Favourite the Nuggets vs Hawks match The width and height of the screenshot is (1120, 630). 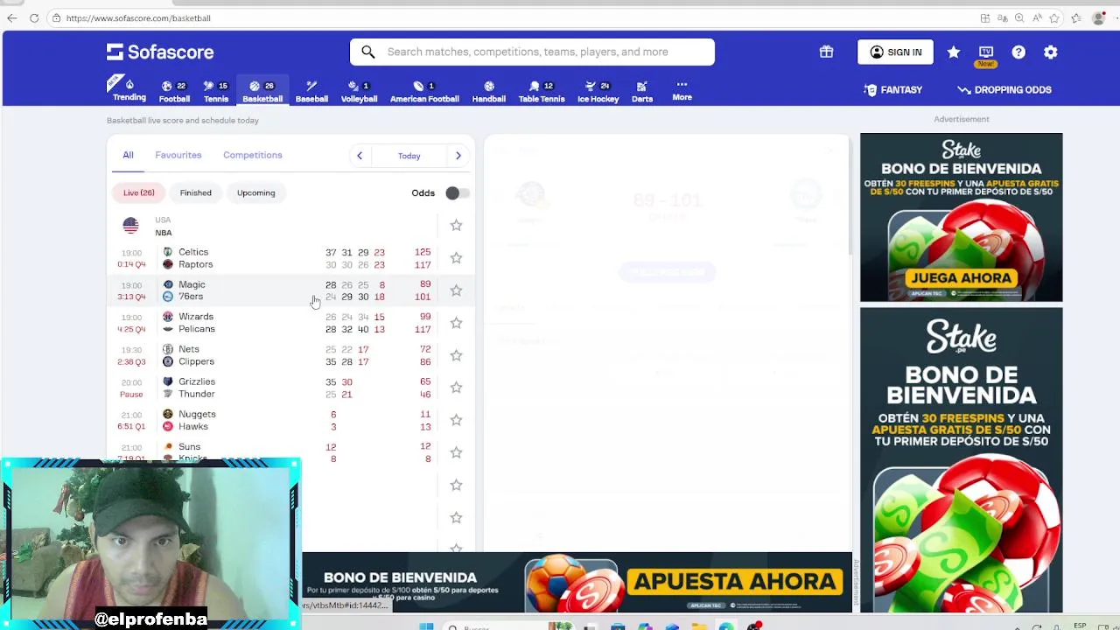(456, 420)
